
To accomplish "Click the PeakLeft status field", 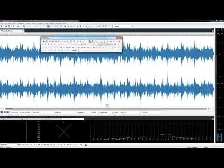I will 86,112.
